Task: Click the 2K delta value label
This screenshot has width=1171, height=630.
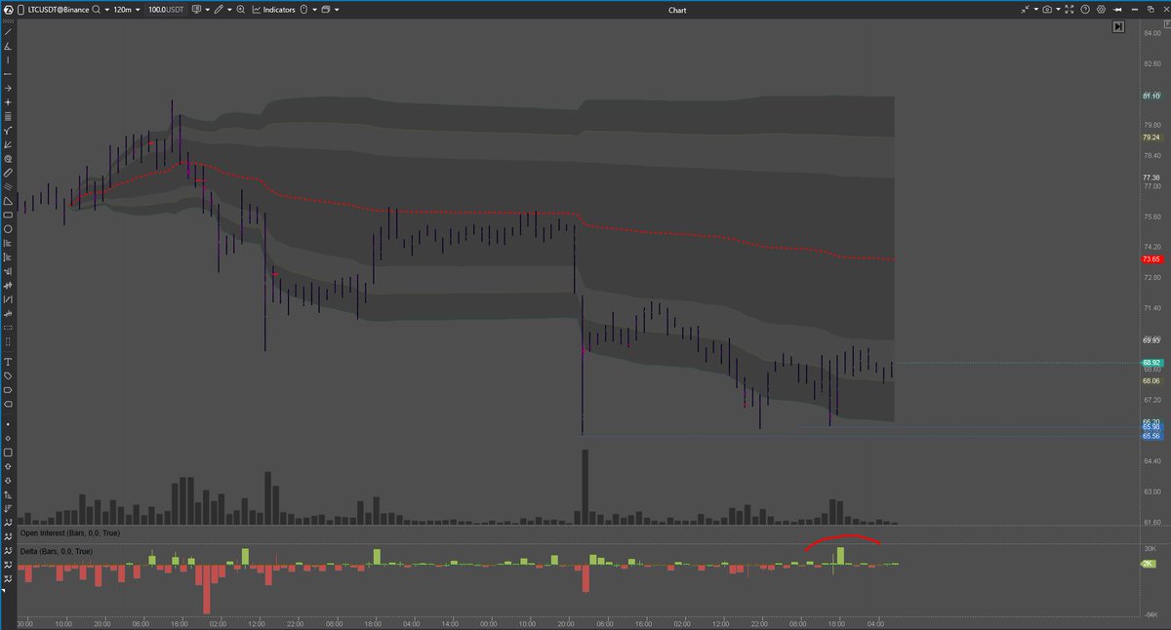Action: point(1149,564)
